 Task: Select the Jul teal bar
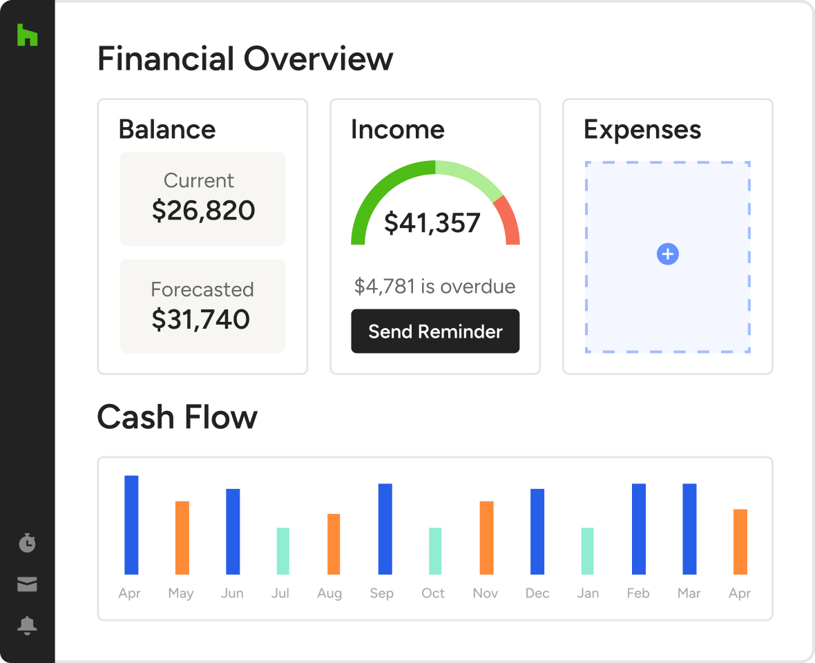point(283,551)
